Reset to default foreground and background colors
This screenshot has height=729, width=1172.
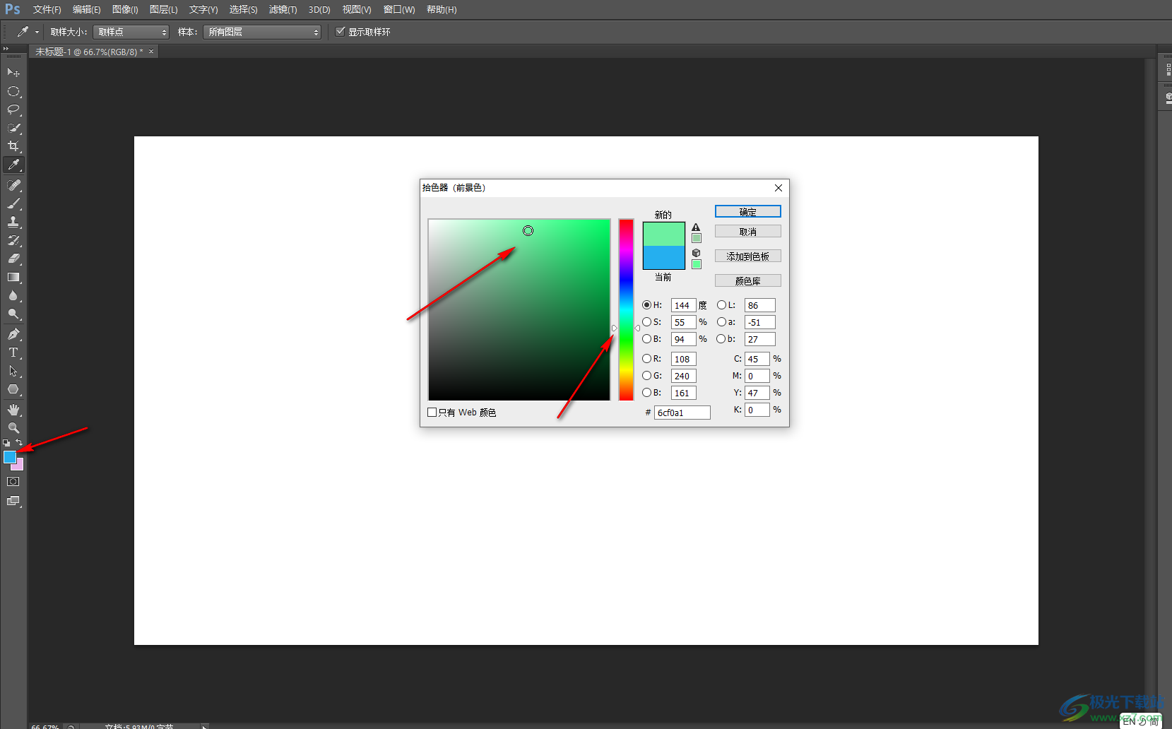pyautogui.click(x=6, y=443)
